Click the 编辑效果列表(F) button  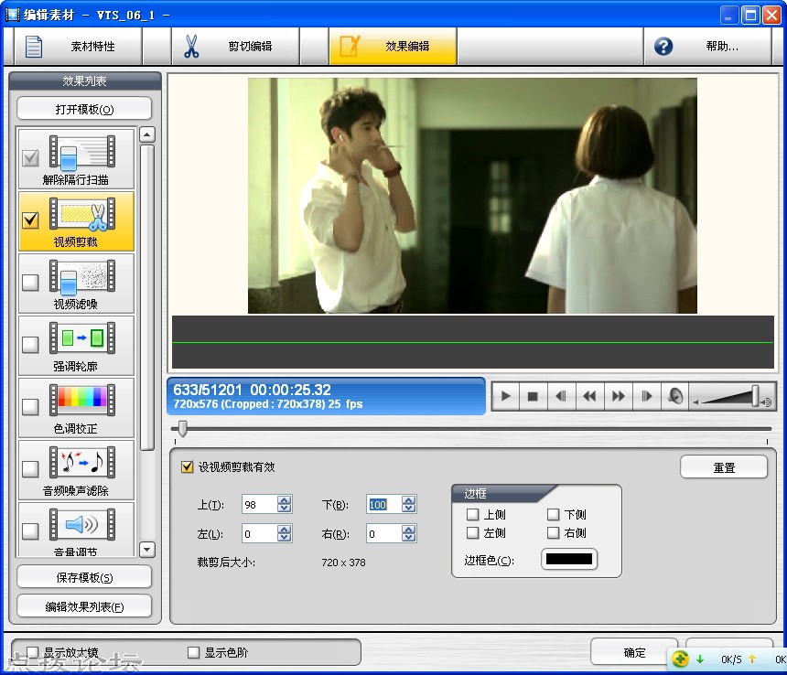tap(84, 606)
